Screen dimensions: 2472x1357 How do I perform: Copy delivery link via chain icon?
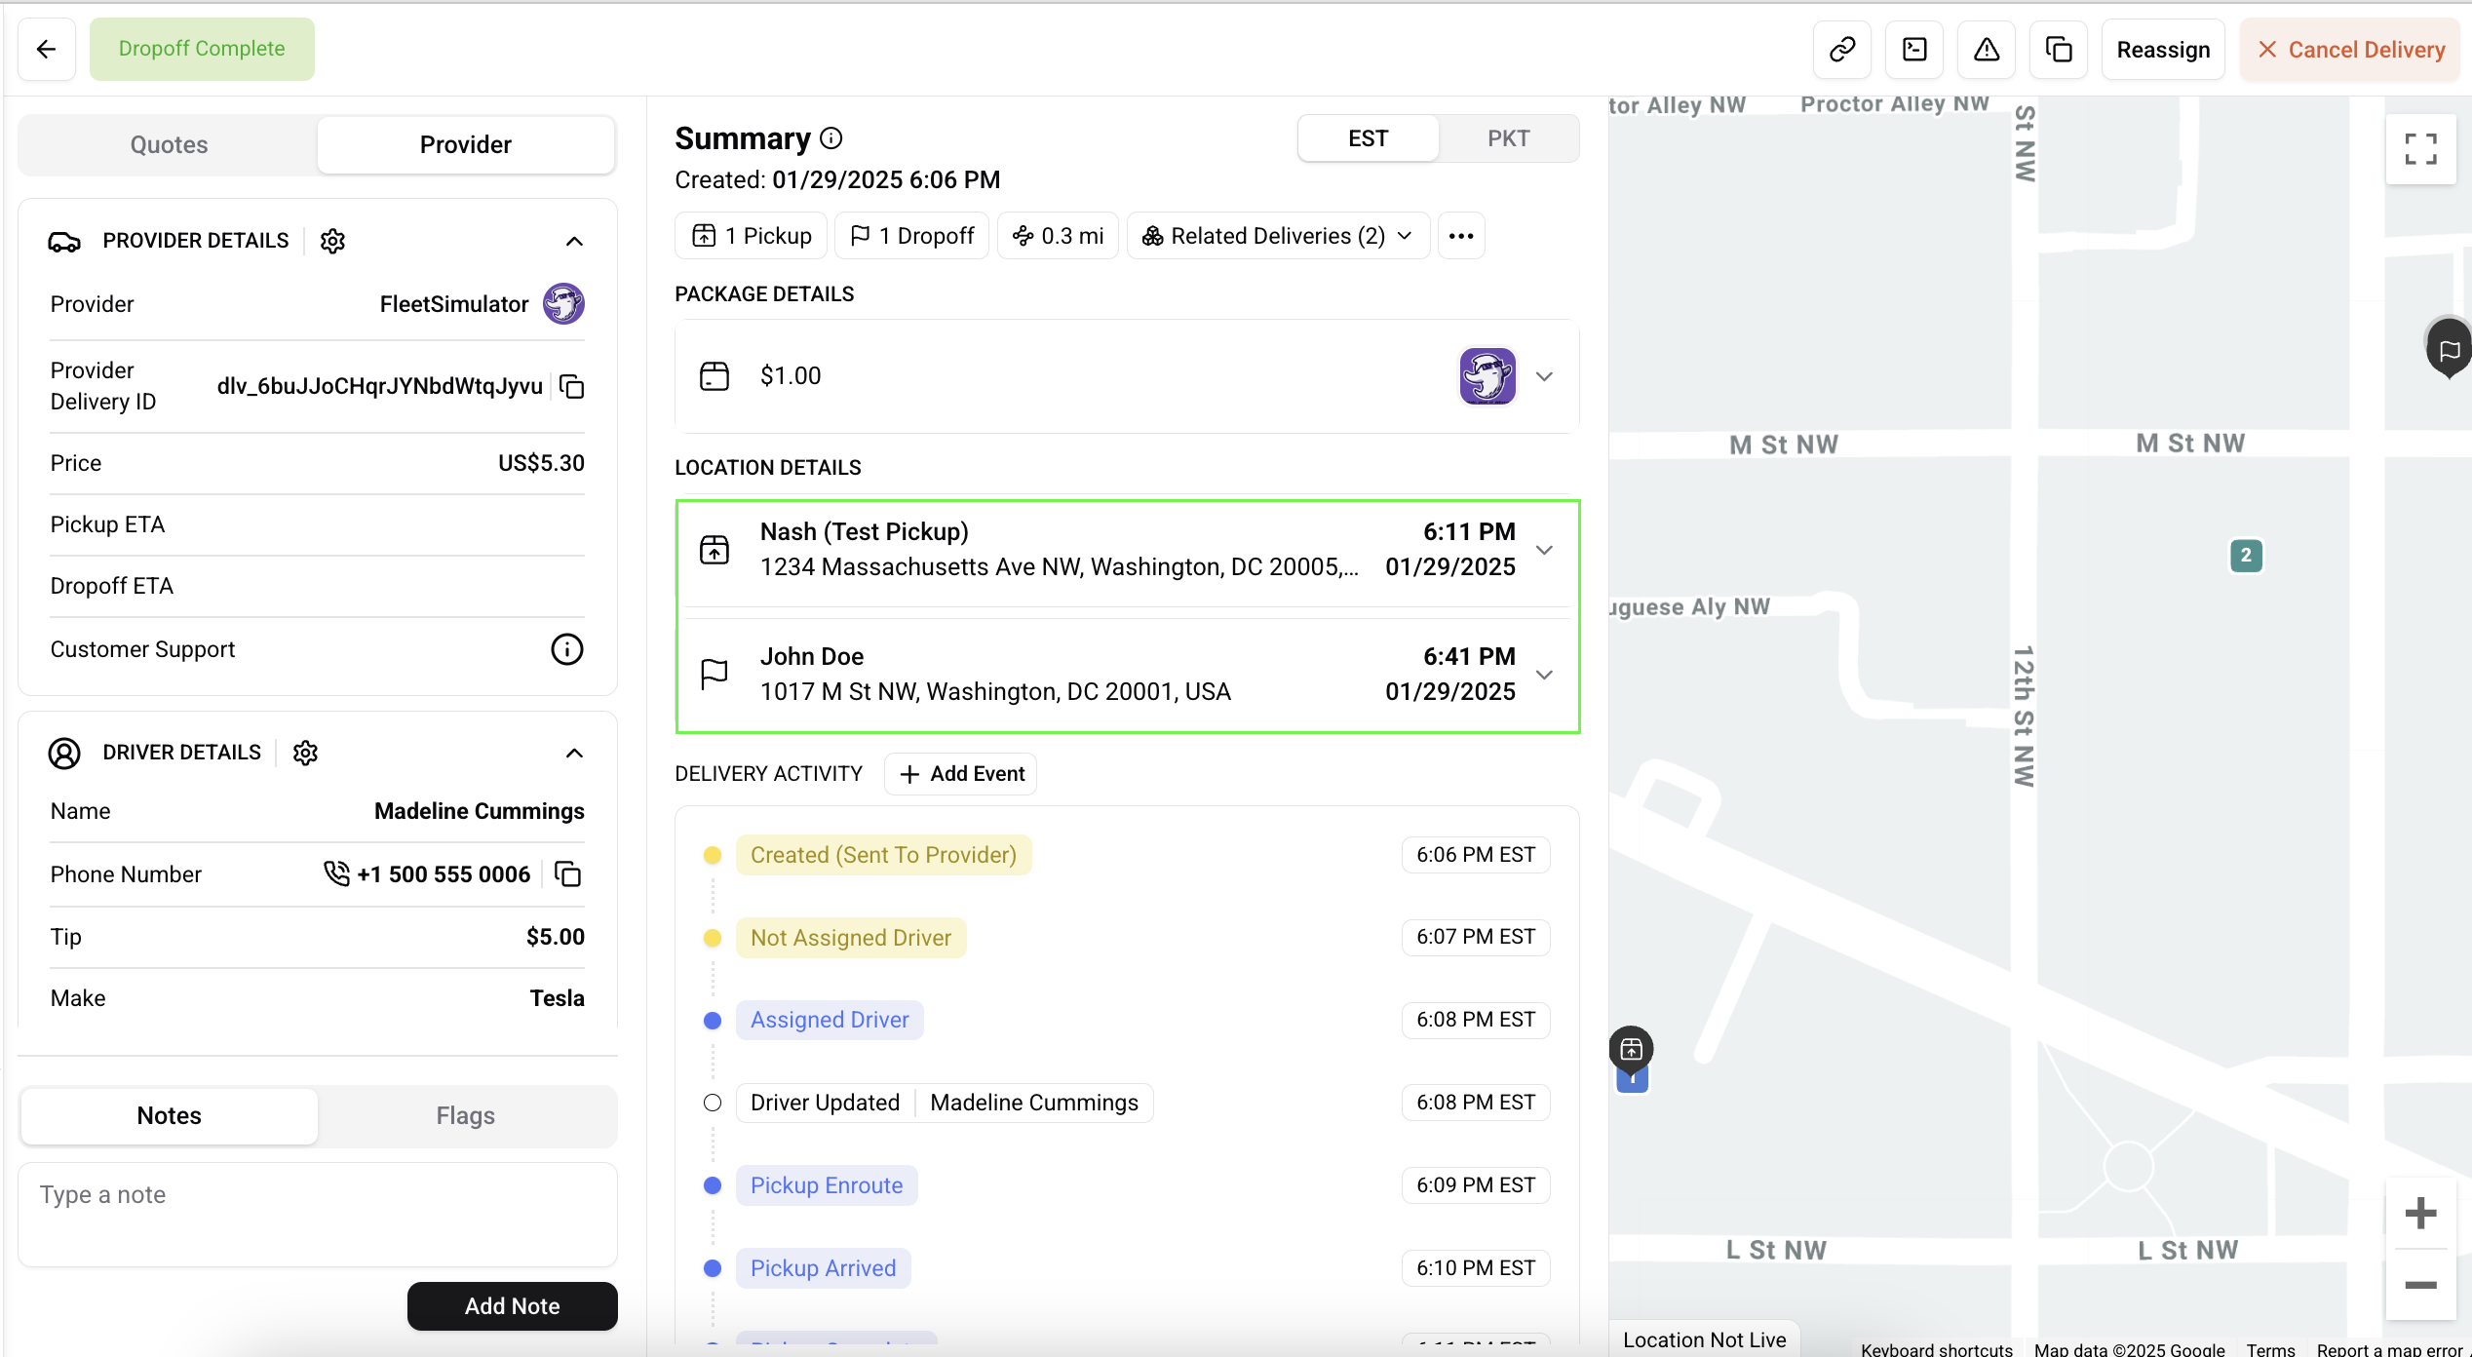point(1841,50)
